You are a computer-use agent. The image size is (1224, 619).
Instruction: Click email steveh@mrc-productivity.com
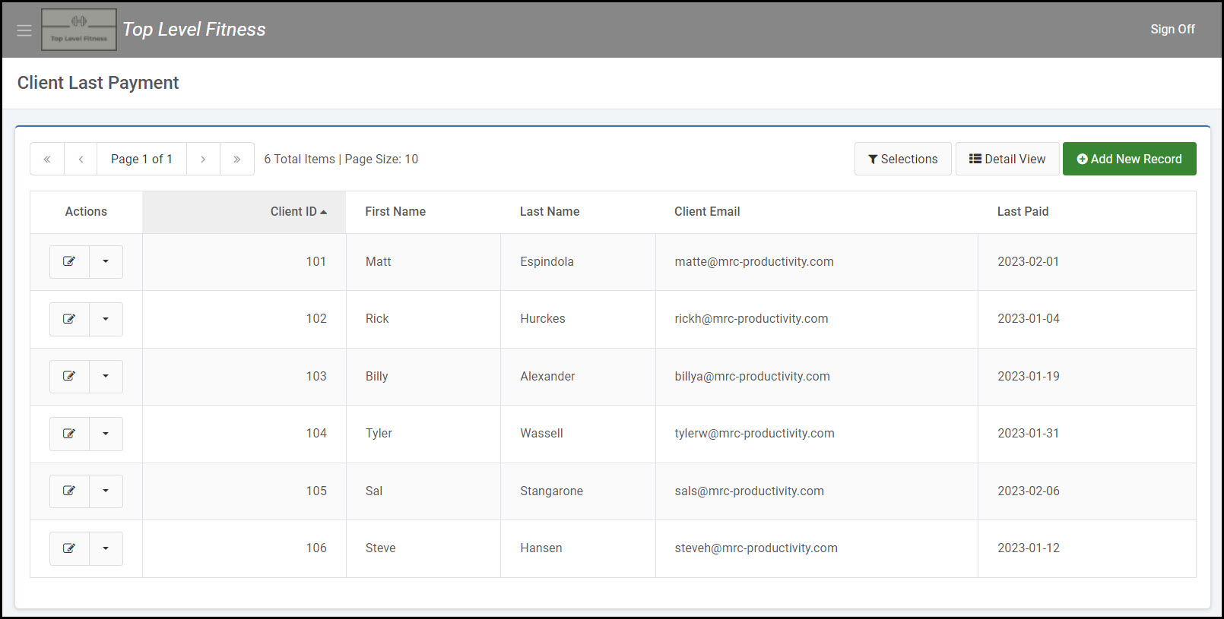756,548
